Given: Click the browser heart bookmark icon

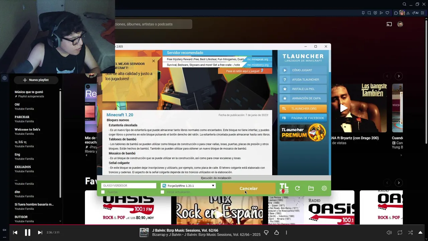Looking at the screenshot, I should coord(387,13).
